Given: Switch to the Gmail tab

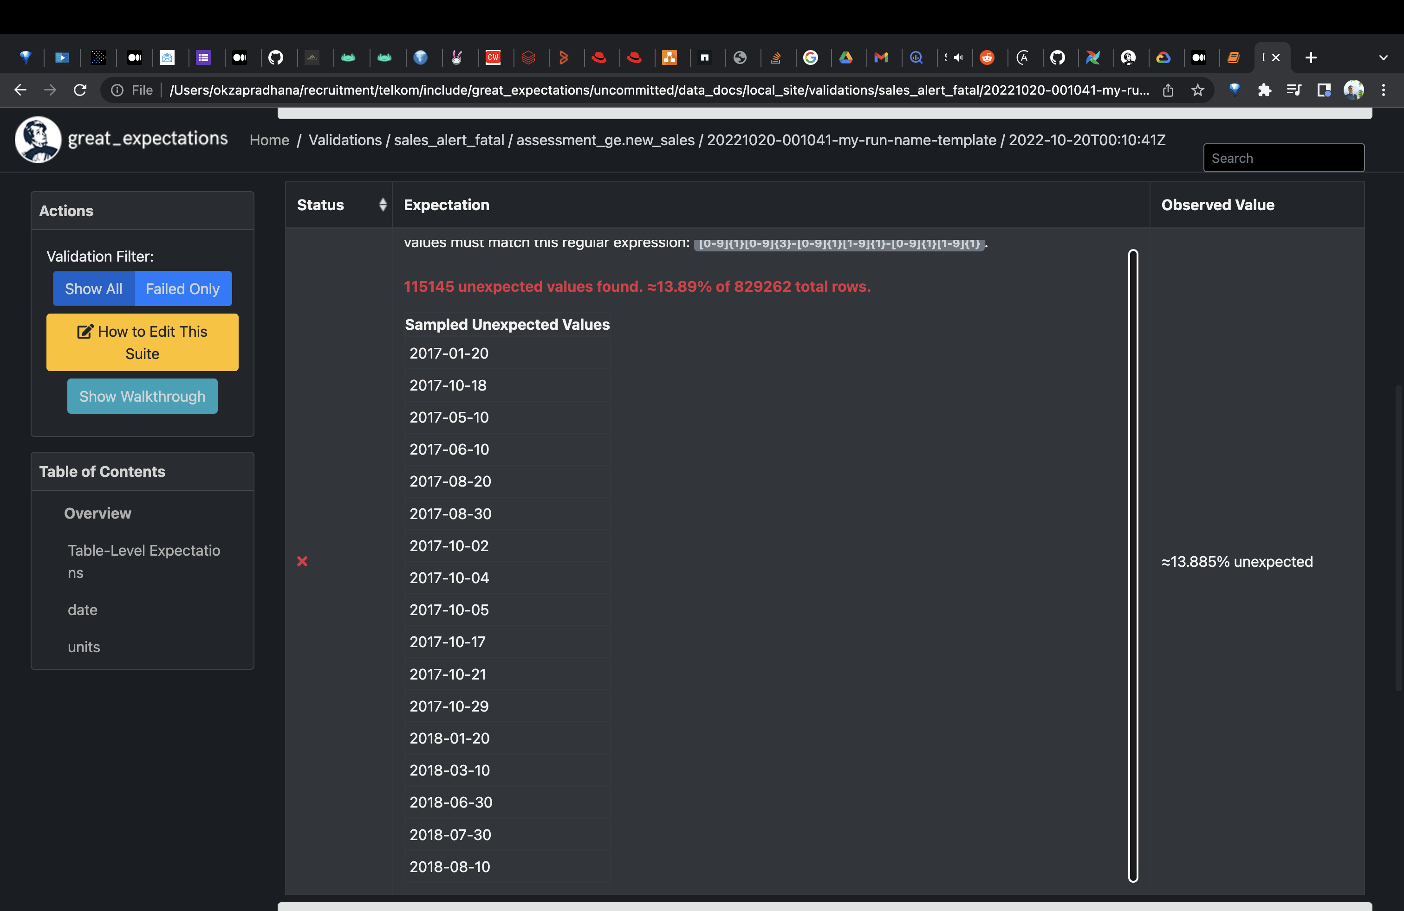Looking at the screenshot, I should click(x=881, y=57).
